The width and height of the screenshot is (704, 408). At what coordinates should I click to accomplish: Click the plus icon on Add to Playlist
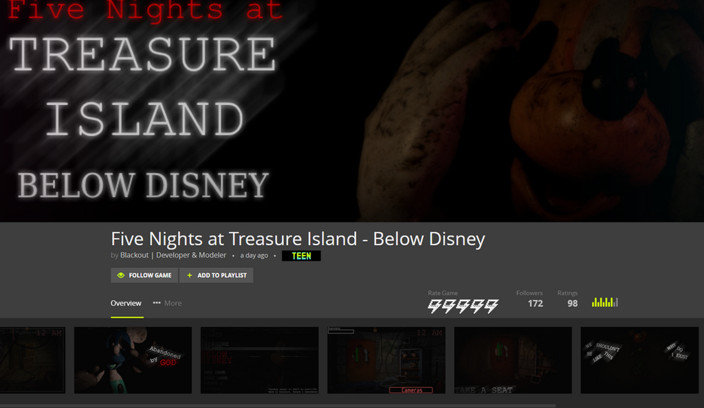tap(190, 275)
